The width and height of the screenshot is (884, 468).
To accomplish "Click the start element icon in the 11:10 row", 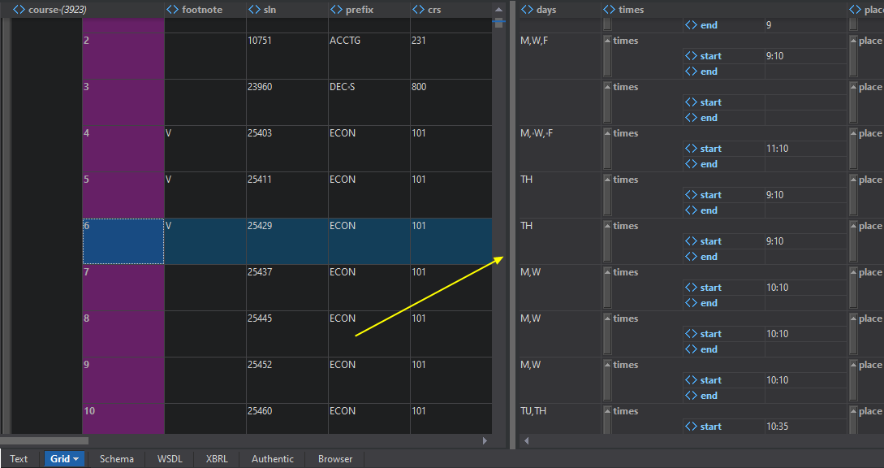I will 691,149.
